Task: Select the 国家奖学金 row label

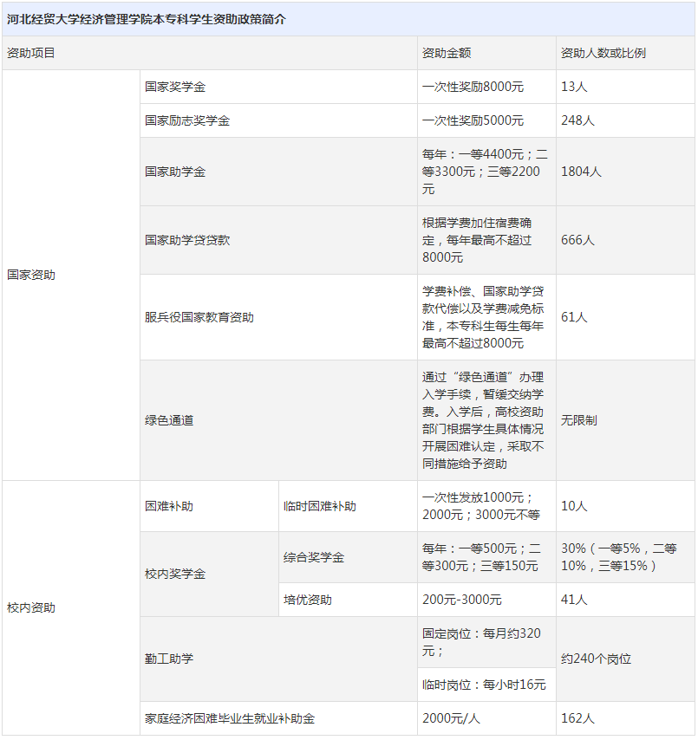Action: tap(278, 87)
